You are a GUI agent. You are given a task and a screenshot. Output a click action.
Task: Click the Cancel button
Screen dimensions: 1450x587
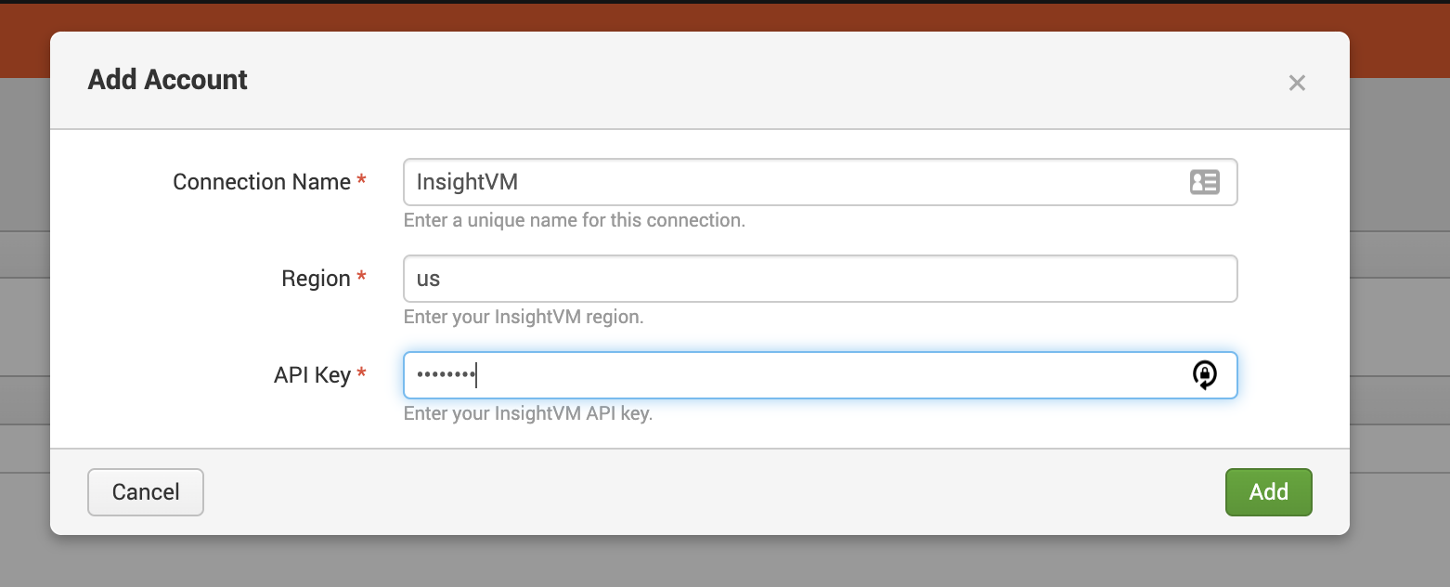point(146,491)
